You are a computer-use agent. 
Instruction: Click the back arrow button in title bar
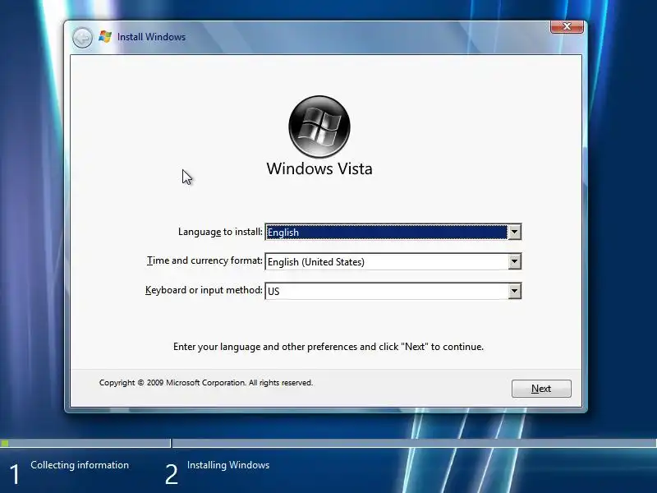(83, 38)
